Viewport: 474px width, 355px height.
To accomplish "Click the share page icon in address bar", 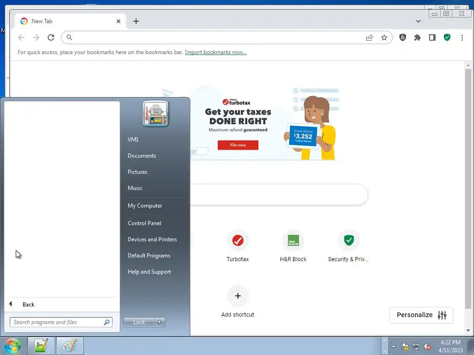I will 369,38.
